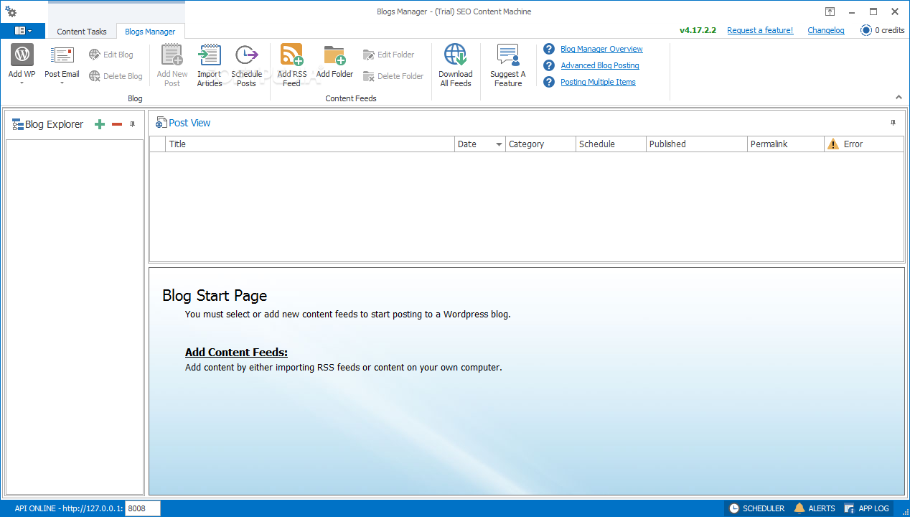This screenshot has width=910, height=517.
Task: Click the Add Content Feeds heading
Action: [236, 352]
